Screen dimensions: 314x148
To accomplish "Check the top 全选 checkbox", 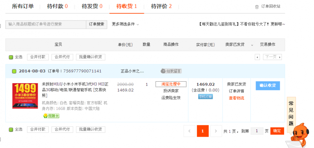I will 11,57.
